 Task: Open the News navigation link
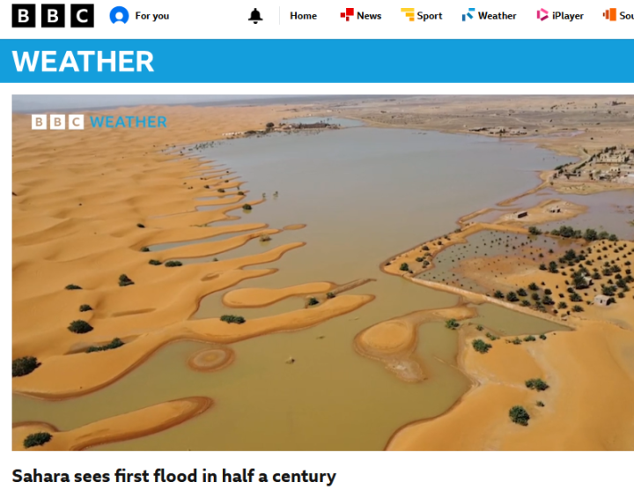pyautogui.click(x=369, y=16)
